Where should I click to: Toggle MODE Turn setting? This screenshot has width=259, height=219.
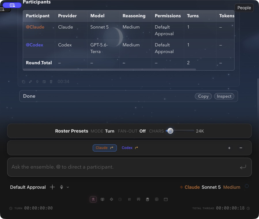pyautogui.click(x=102, y=131)
